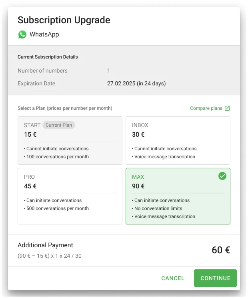Select the MAX plan title

[x=138, y=177]
